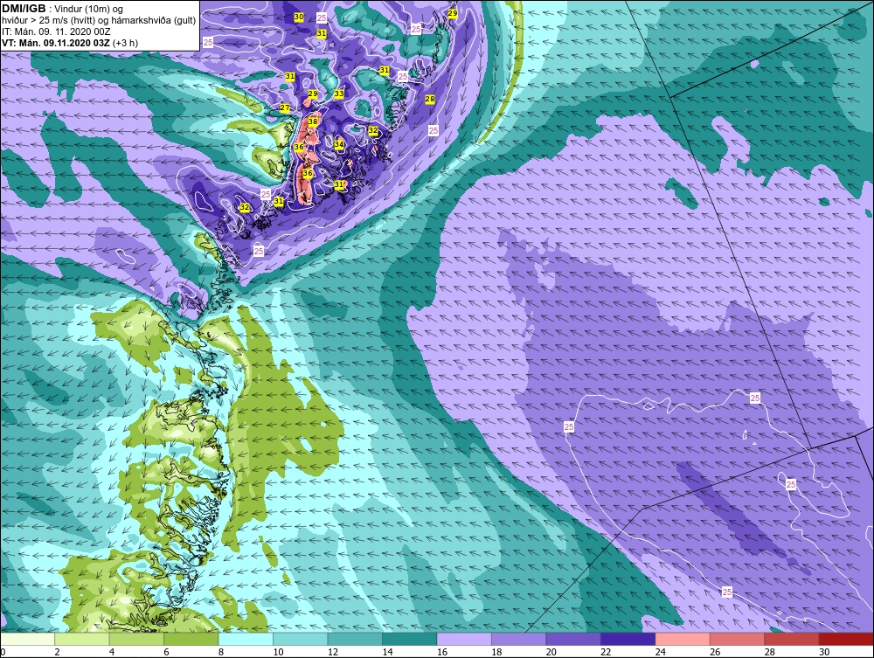Screen dimensions: 874x658
Task: Click the legend tick value 4
Action: coord(112,652)
